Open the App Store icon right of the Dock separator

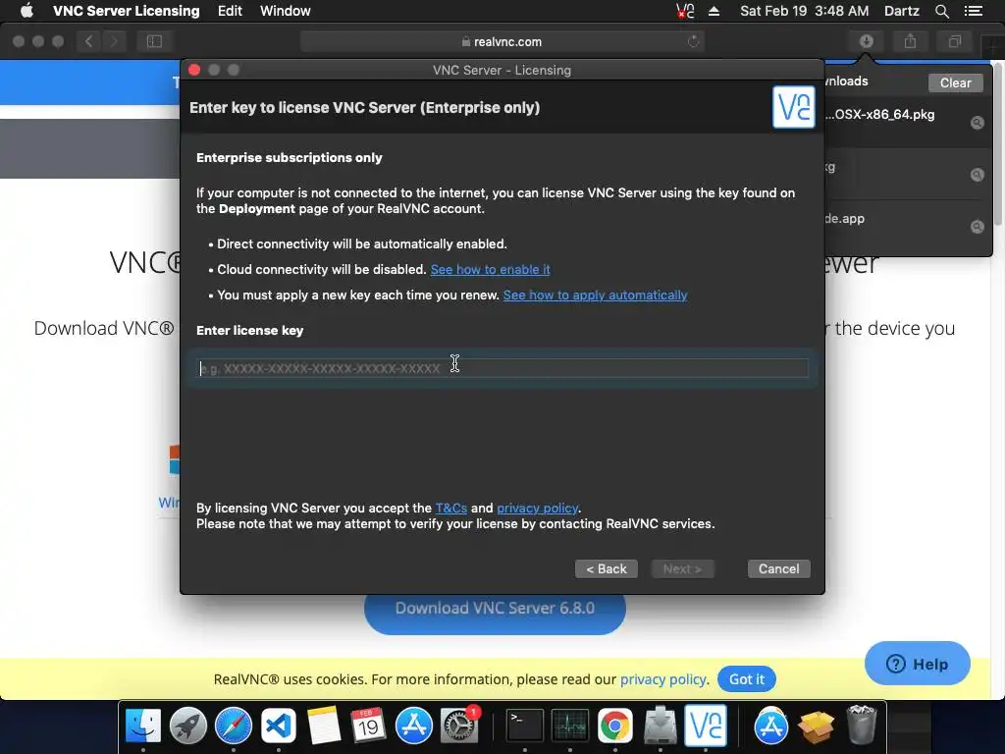pos(770,726)
